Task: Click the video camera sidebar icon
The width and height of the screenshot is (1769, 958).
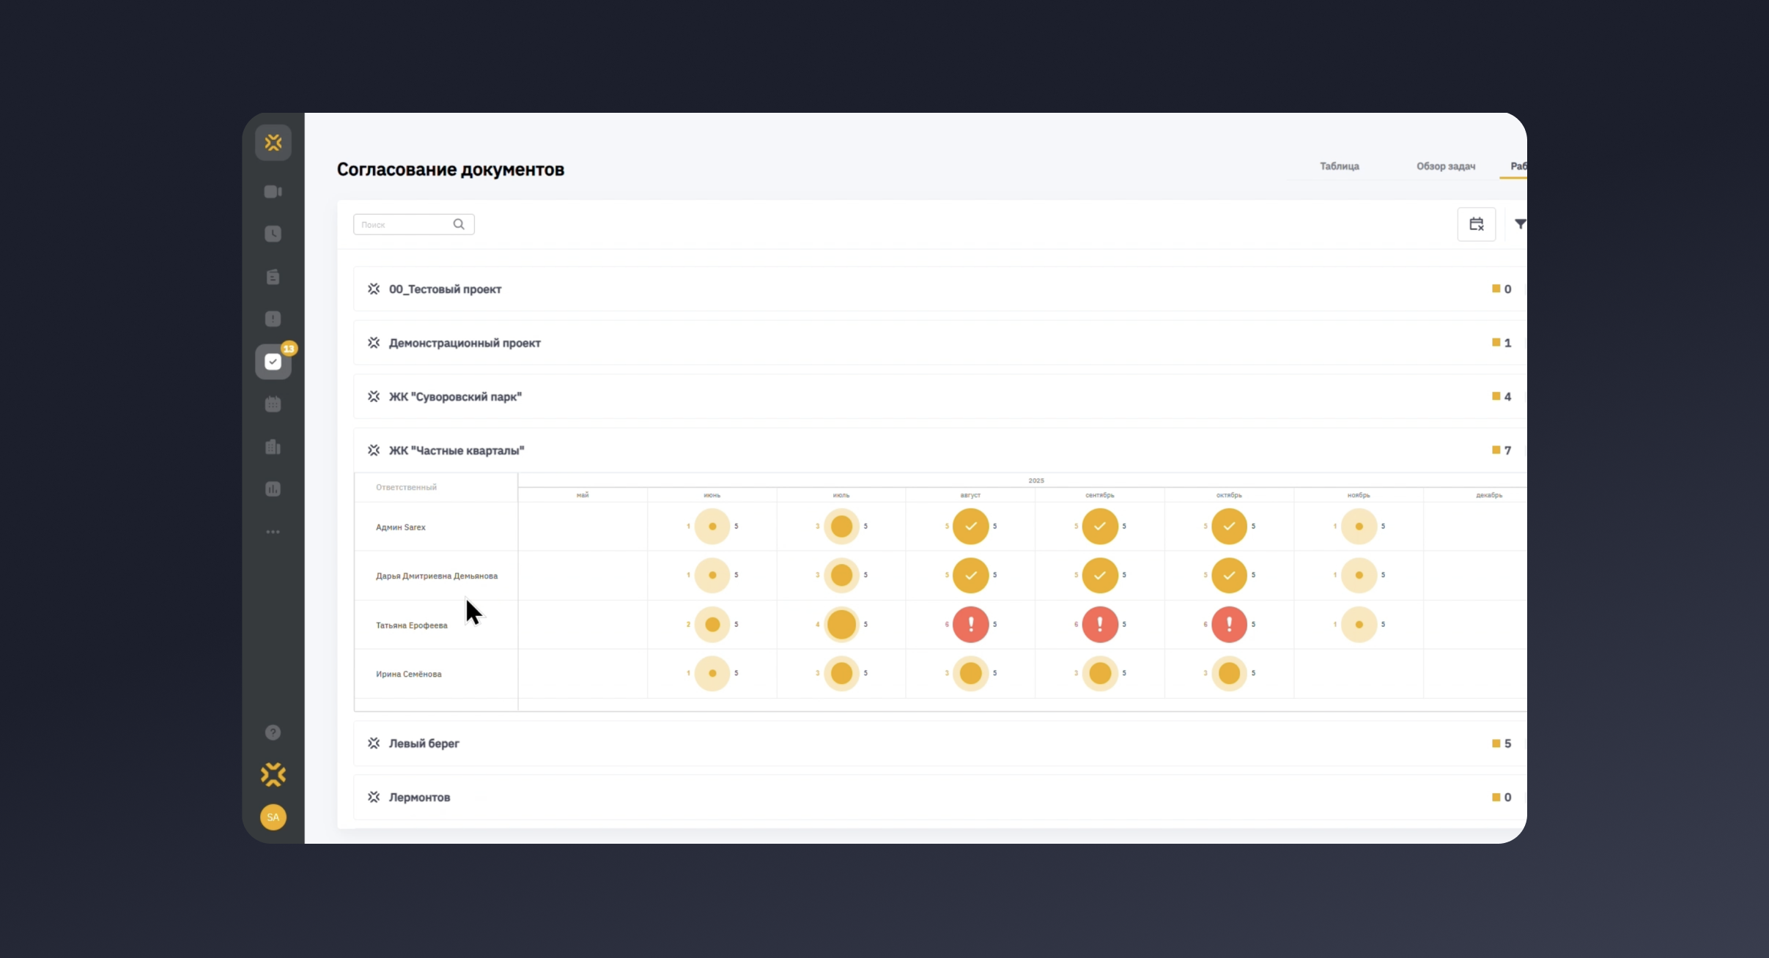Action: coord(273,192)
